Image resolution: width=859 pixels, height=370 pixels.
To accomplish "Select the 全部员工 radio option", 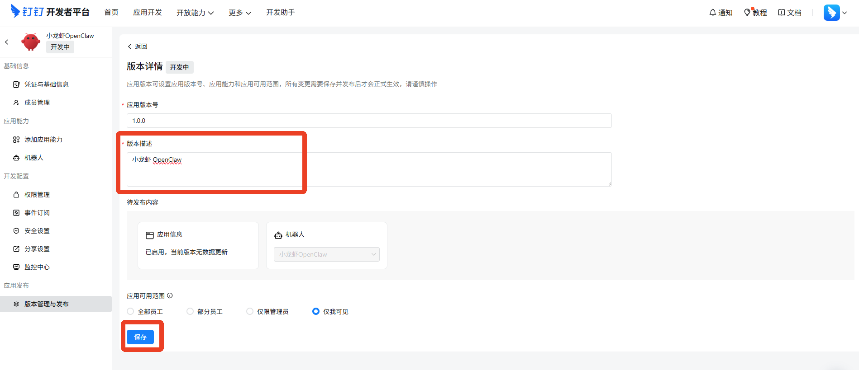I will (x=130, y=311).
